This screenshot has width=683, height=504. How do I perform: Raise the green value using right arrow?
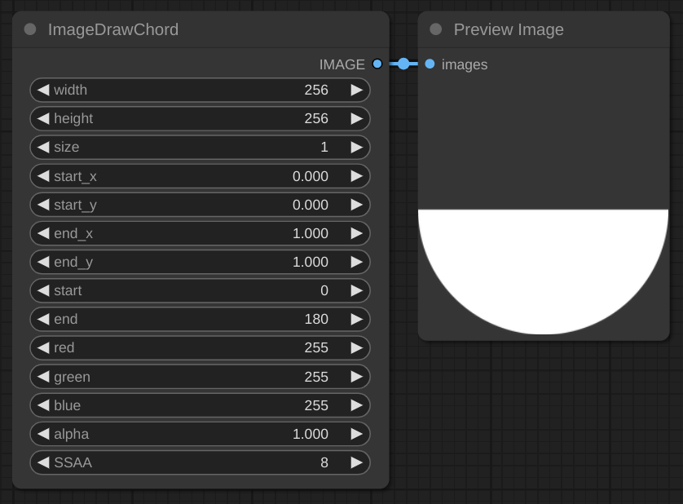356,377
